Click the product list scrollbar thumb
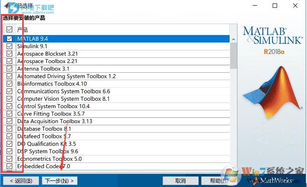Screen dimensions: 307x187 [234, 56]
